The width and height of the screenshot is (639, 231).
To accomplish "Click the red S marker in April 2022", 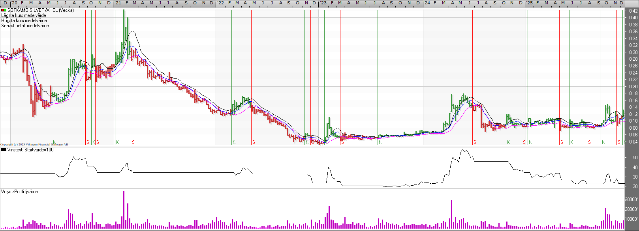I will click(x=254, y=142).
